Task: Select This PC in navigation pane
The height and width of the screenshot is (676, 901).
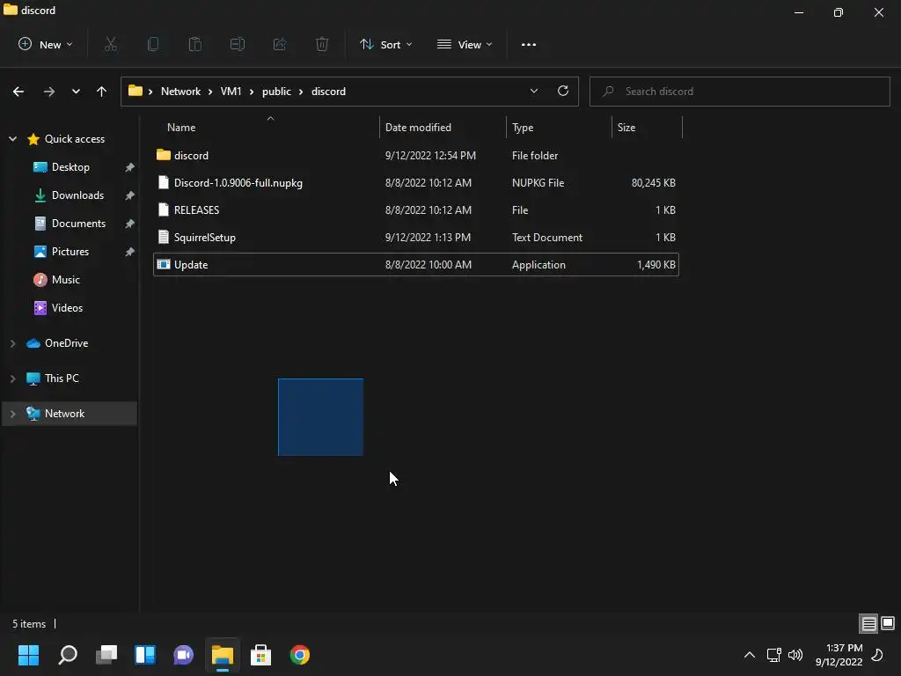Action: click(x=62, y=378)
